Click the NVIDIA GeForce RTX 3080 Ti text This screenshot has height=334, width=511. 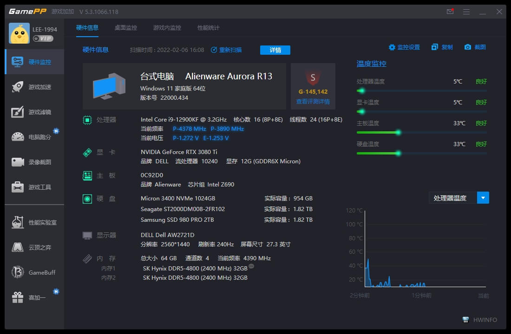click(179, 152)
